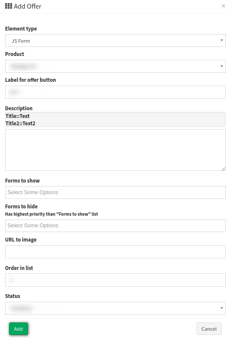Click the URL to image field
The image size is (230, 344).
click(115, 252)
